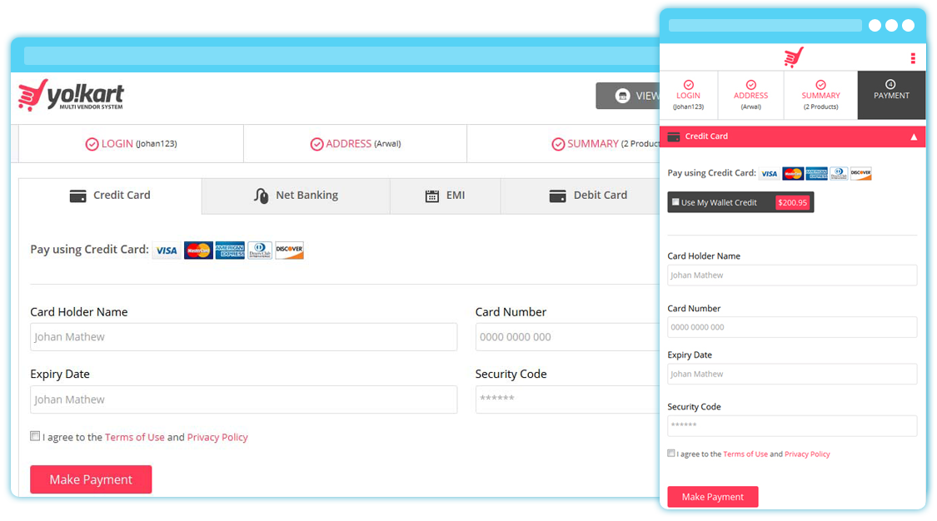Switch to the Net Banking tab
This screenshot has height=521, width=937.
pos(296,196)
